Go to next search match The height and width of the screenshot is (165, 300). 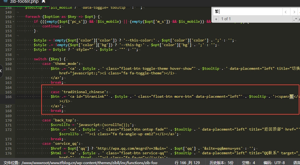[294, 12]
